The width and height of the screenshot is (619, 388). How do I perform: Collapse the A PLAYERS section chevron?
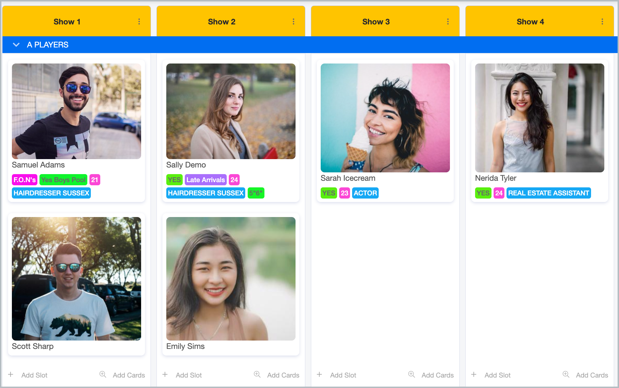click(x=16, y=45)
